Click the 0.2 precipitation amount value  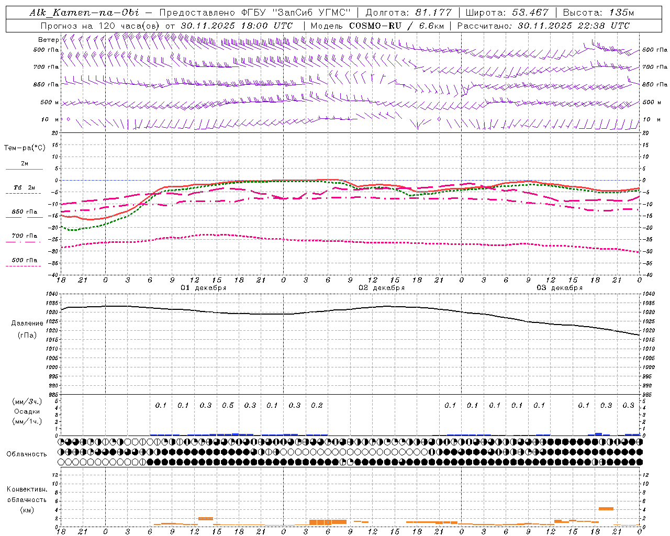(317, 406)
